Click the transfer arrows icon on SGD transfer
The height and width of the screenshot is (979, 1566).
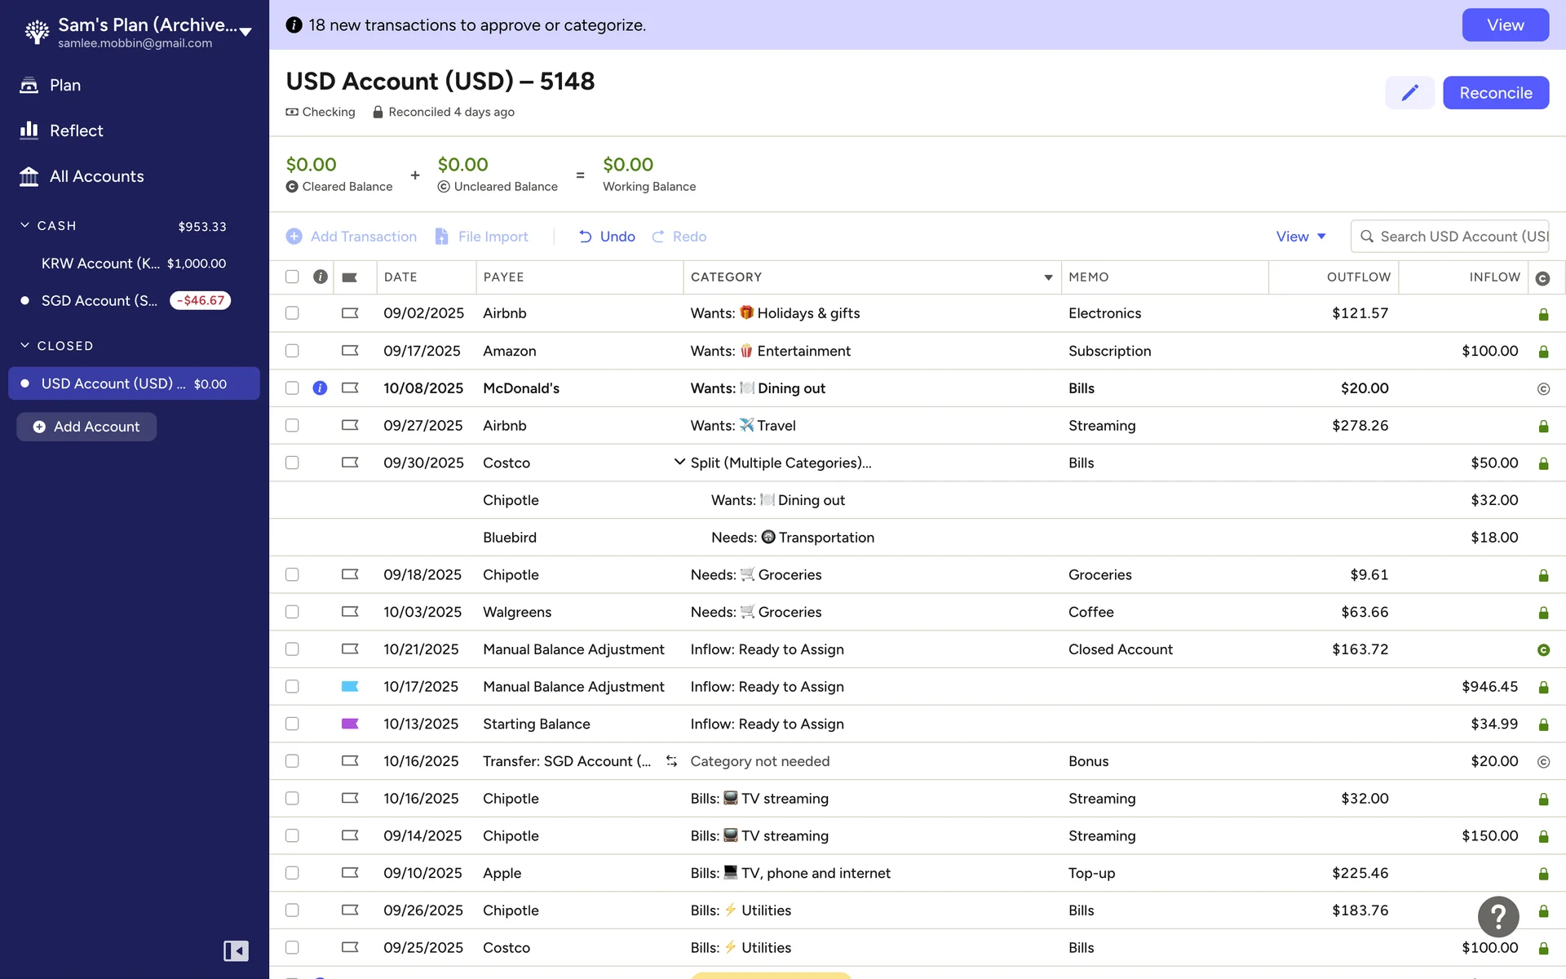(671, 761)
